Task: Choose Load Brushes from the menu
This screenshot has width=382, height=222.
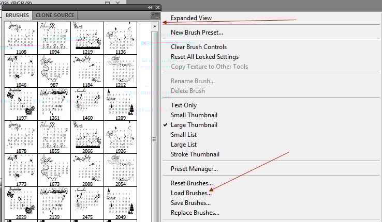Action: [x=191, y=193]
